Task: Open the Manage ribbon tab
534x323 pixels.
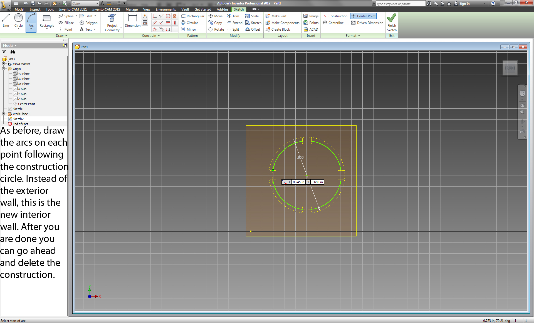Action: tap(132, 9)
